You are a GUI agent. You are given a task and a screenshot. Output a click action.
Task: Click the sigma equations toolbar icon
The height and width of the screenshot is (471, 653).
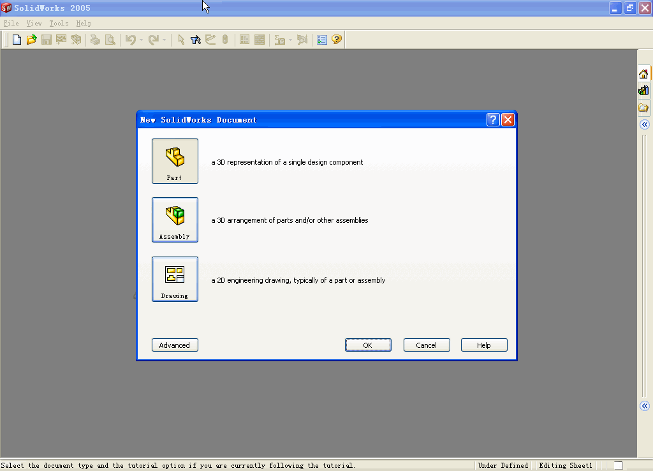point(279,40)
